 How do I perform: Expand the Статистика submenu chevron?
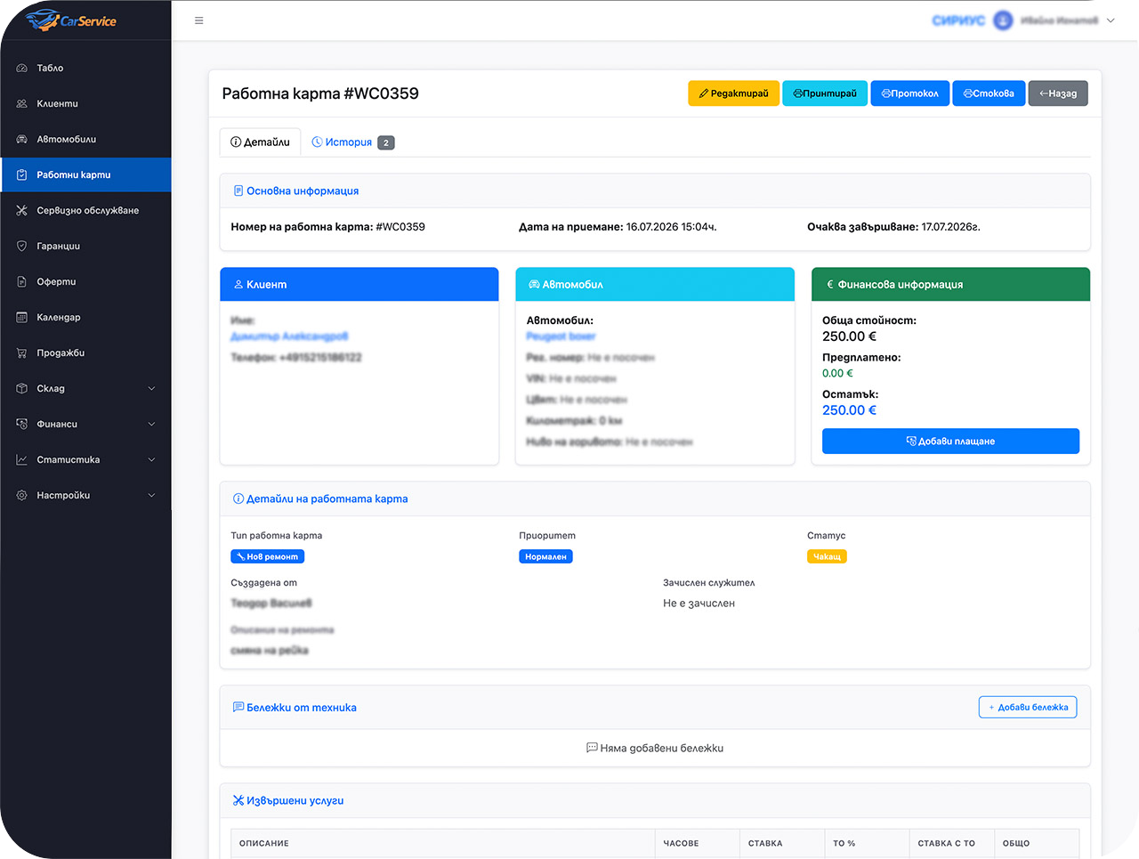click(151, 459)
